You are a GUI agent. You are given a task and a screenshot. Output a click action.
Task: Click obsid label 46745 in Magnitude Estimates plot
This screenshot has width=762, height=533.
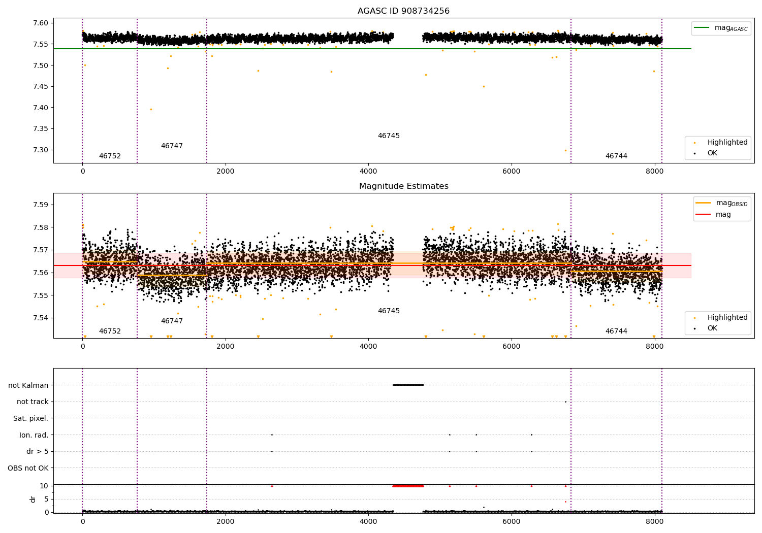[x=389, y=311]
